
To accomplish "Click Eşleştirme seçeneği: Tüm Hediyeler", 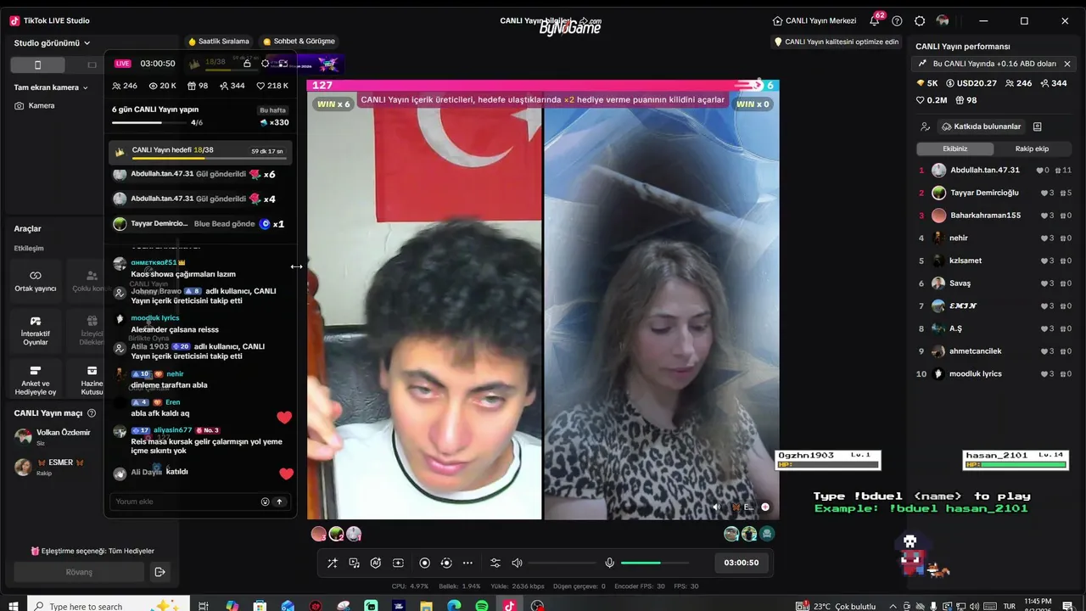I will [x=92, y=551].
